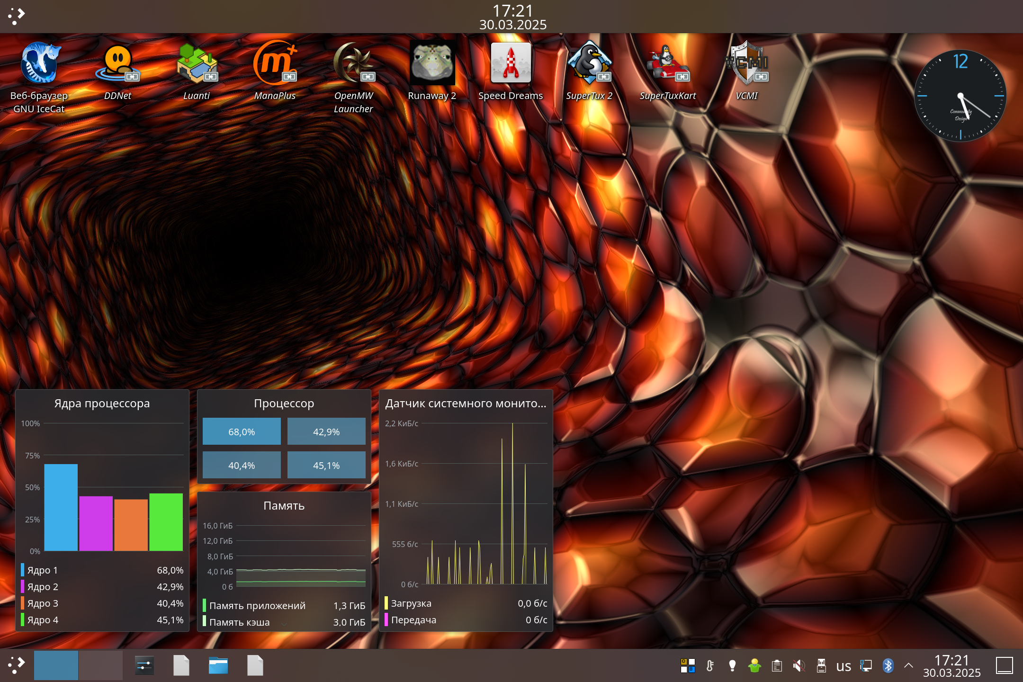The width and height of the screenshot is (1023, 682).
Task: Click the Bluetooth tray icon
Action: pos(888,665)
